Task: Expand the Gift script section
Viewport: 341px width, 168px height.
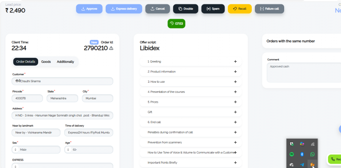Action: point(191,112)
